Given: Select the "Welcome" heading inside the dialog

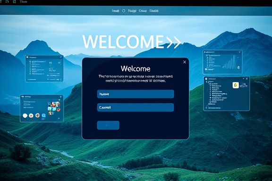Looking at the screenshot, I should pyautogui.click(x=136, y=69).
